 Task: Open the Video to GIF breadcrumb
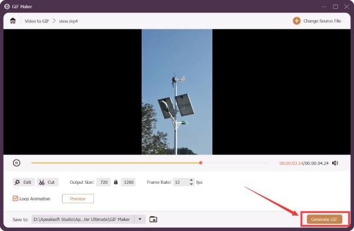point(37,21)
